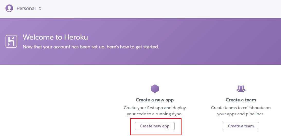Viewport: 281px width, 140px height.
Task: Click "Create teams to collaborate on" line
Action: (x=241, y=108)
